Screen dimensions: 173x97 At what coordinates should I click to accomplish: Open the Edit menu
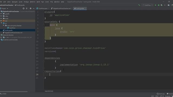(5, 2)
